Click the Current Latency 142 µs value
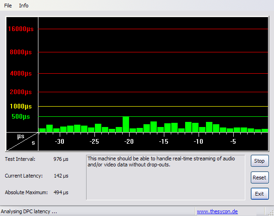 tap(61, 176)
